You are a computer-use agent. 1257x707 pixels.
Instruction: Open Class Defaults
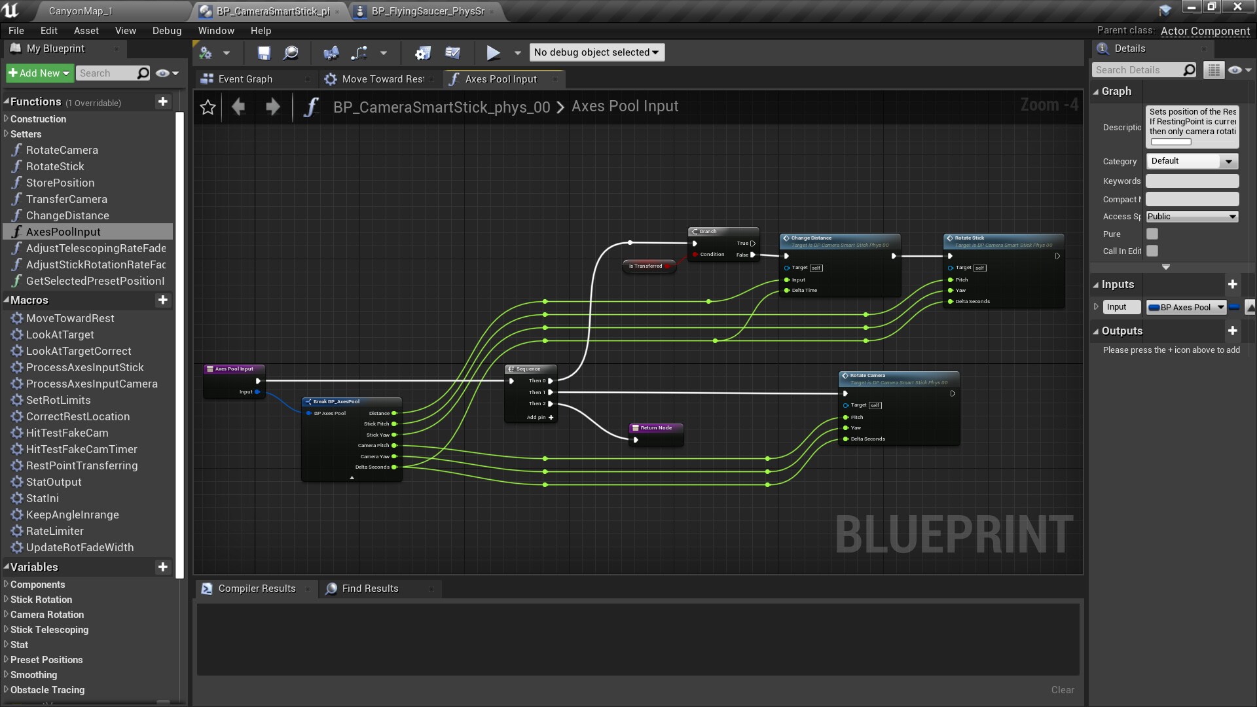[x=453, y=53]
